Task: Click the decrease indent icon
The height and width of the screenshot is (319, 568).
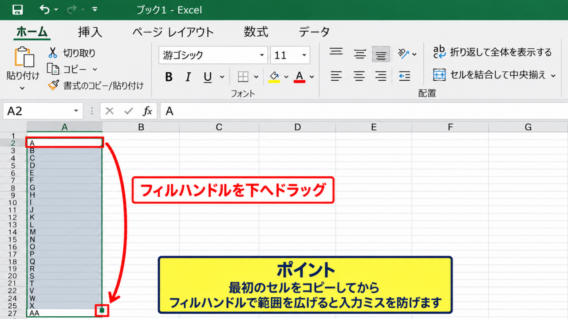Action: pyautogui.click(x=404, y=76)
